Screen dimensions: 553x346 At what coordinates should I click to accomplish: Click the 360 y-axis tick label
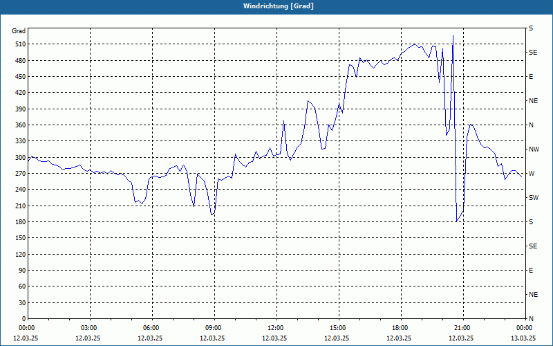(21, 125)
